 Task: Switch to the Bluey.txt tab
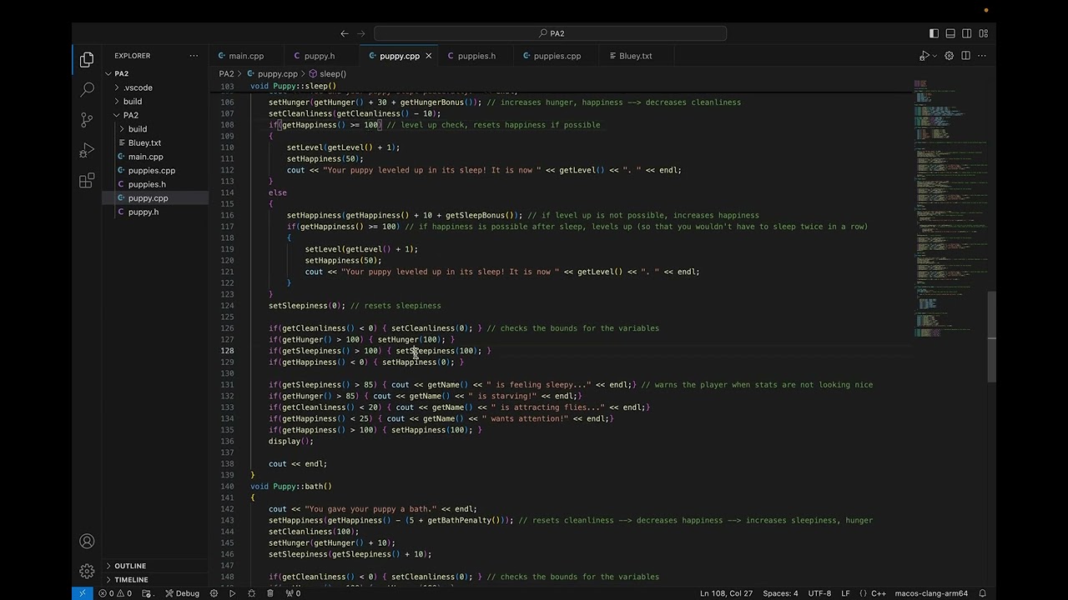click(636, 56)
